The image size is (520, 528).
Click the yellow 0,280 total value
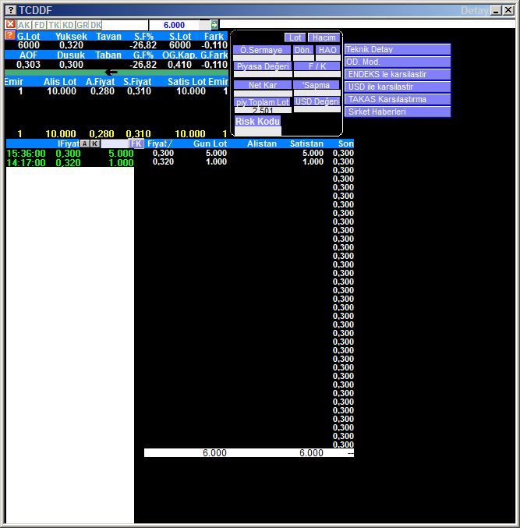click(x=101, y=134)
